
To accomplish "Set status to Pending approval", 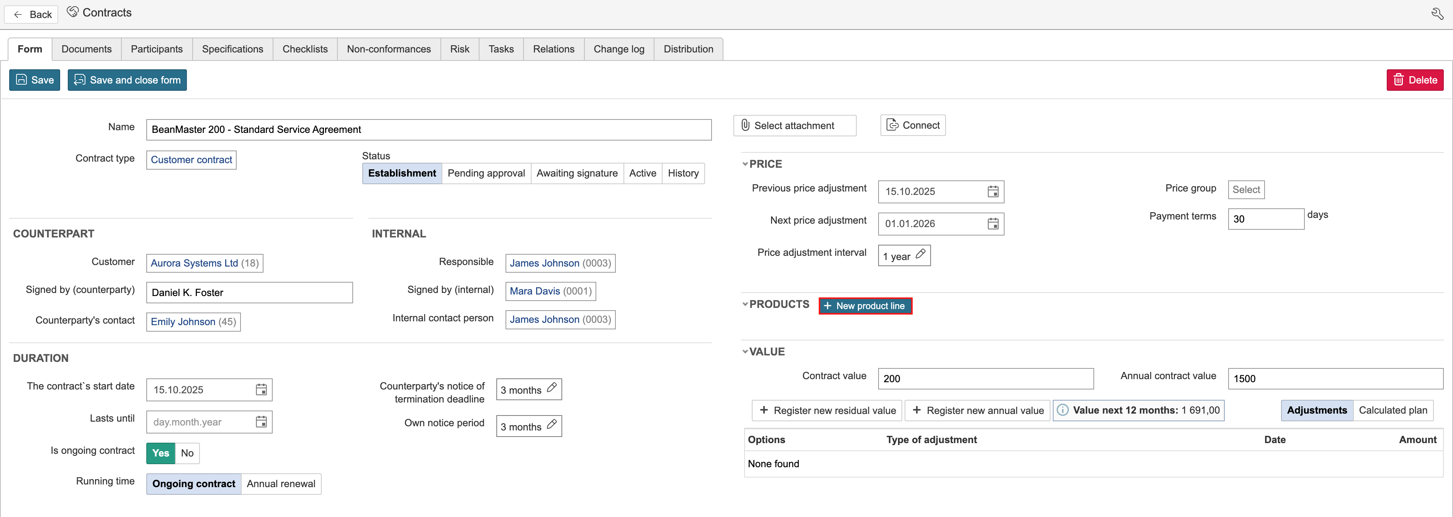I will [x=486, y=173].
